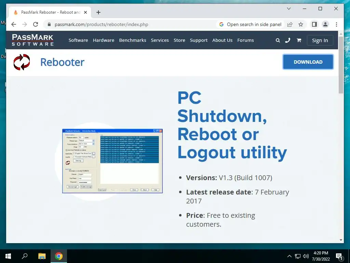Open the Software menu
This screenshot has width=350, height=263.
(x=78, y=40)
